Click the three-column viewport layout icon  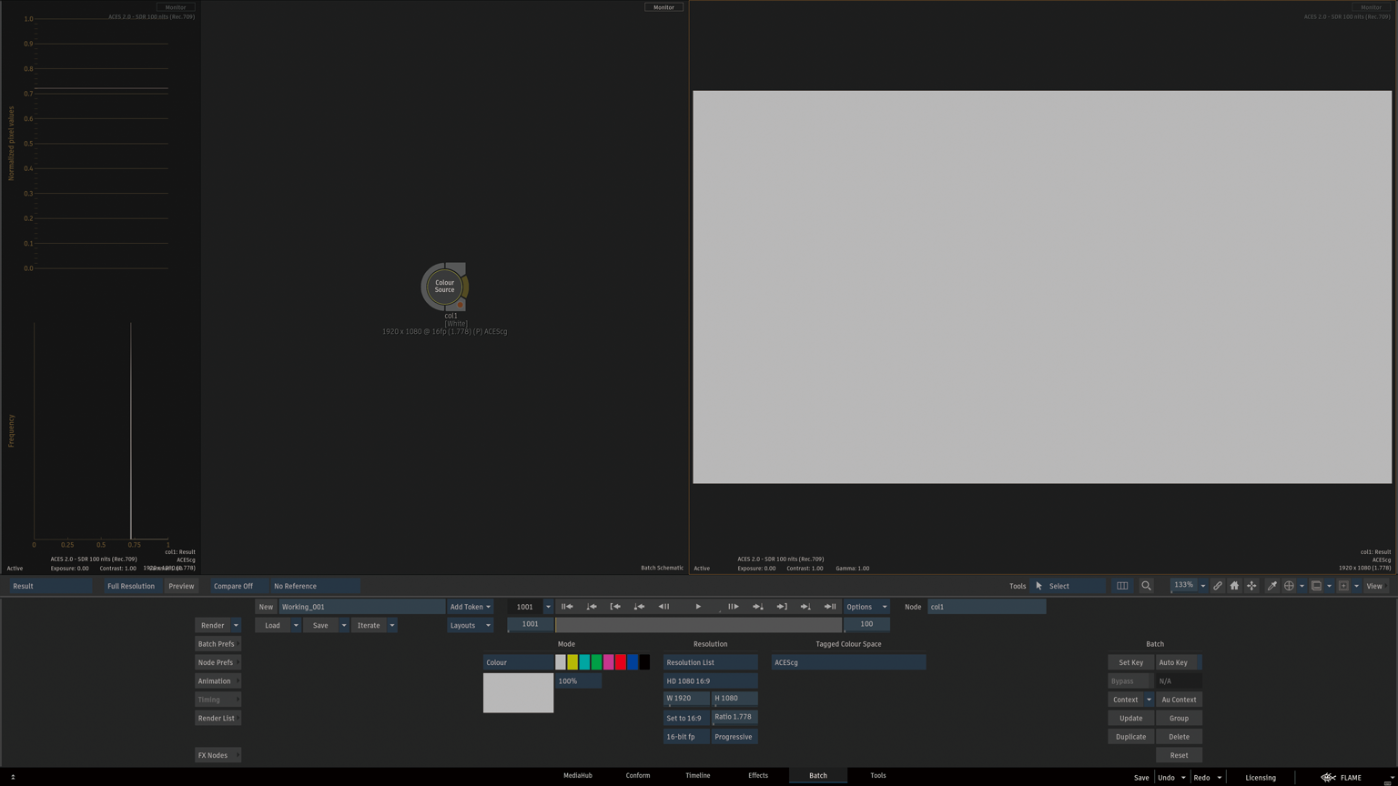(x=1122, y=586)
